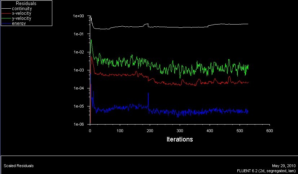Click the 1e-06 y-axis tick label

78,124
